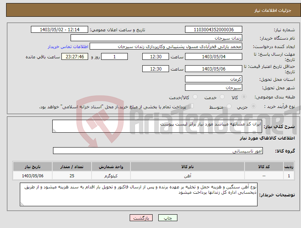The width and height of the screenshot is (301, 228).
Task: Click the remaining days field showing 1
Action: [x=114, y=56]
